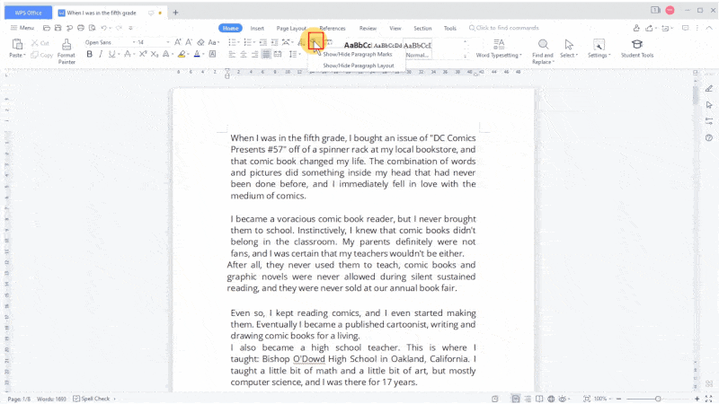Open a new tab with the plus button
The width and height of the screenshot is (719, 404).
coord(175,13)
